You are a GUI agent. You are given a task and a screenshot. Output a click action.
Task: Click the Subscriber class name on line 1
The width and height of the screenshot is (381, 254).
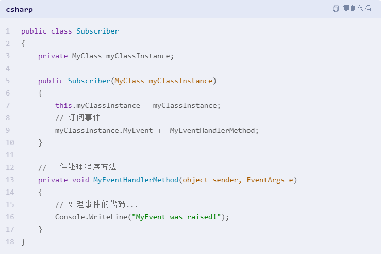pos(97,31)
